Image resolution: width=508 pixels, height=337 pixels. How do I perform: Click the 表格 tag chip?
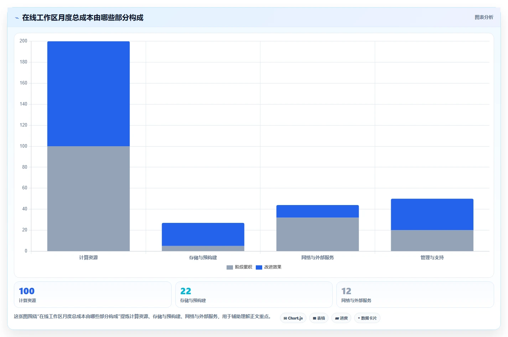click(x=319, y=318)
